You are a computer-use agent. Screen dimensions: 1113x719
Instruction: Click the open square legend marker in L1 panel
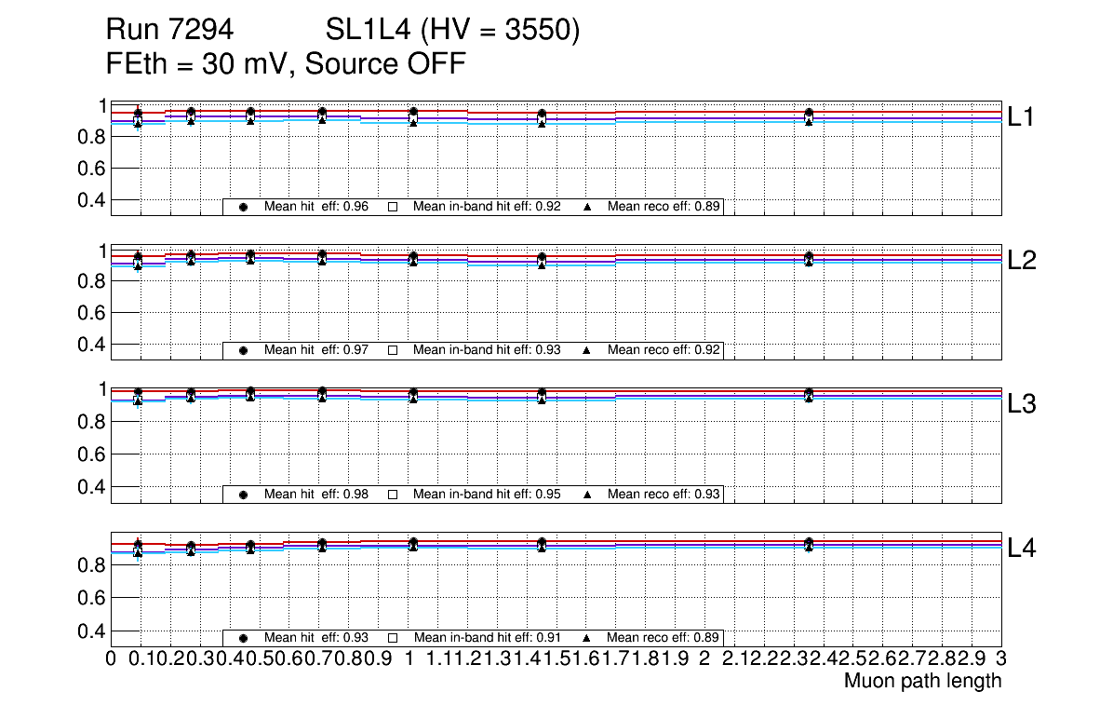click(x=392, y=208)
